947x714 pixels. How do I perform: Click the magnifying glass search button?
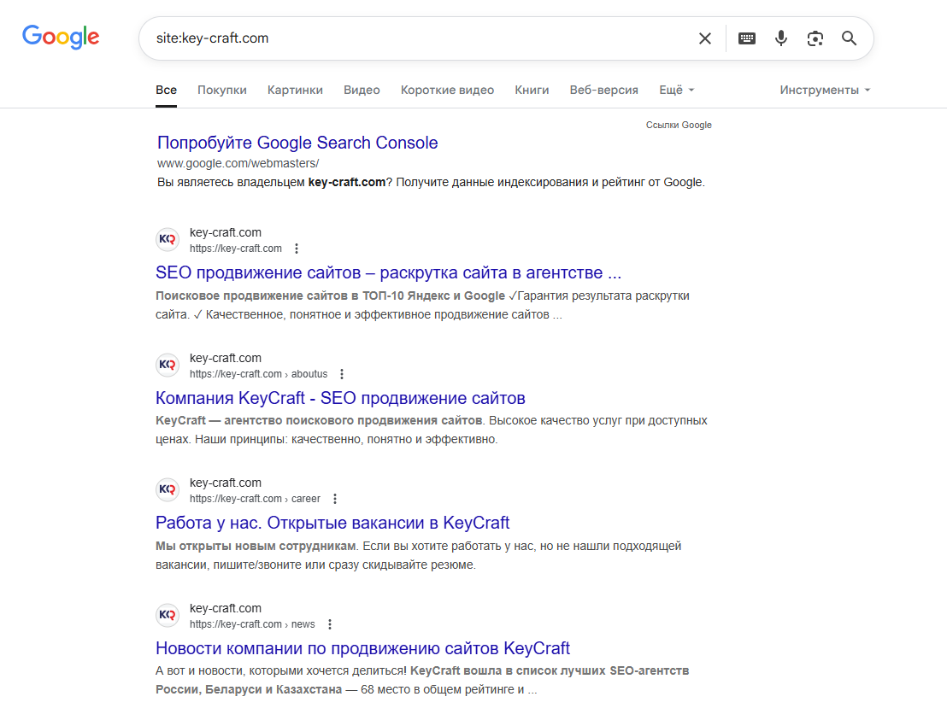tap(849, 38)
